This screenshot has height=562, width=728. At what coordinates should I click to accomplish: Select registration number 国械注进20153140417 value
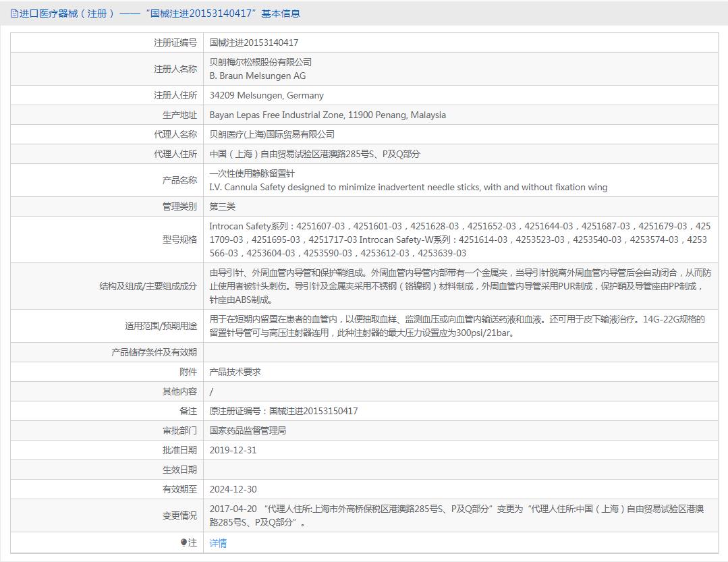pyautogui.click(x=254, y=43)
